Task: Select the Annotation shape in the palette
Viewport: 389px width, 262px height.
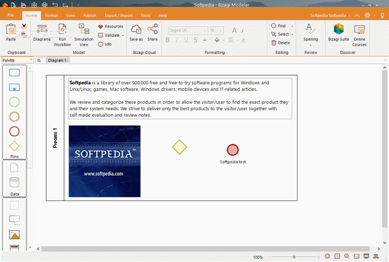Action: pos(14,220)
